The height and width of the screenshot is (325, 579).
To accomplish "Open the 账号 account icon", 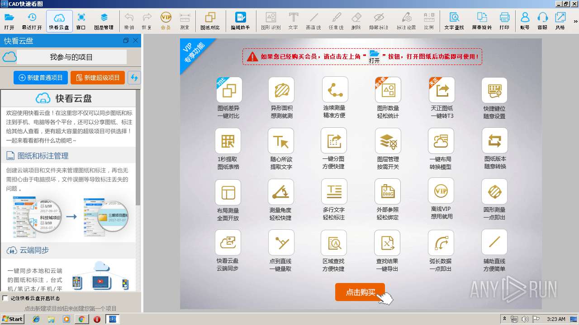I will point(525,21).
